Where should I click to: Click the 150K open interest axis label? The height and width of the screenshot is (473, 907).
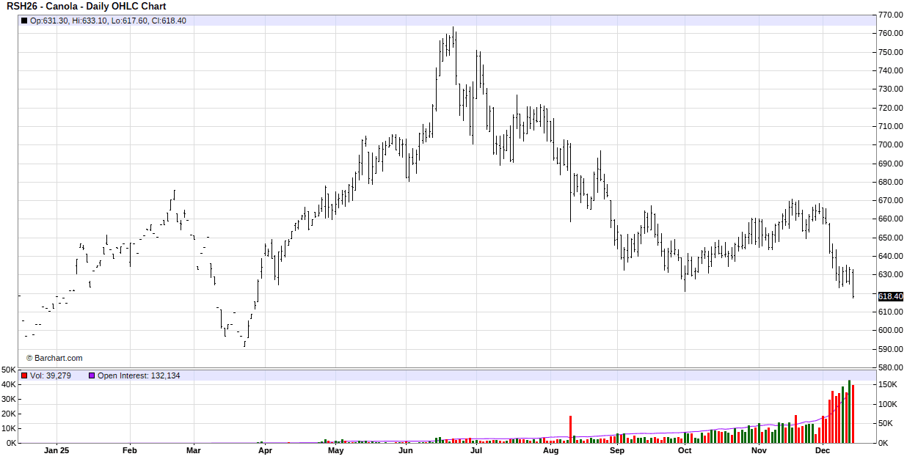coord(887,384)
